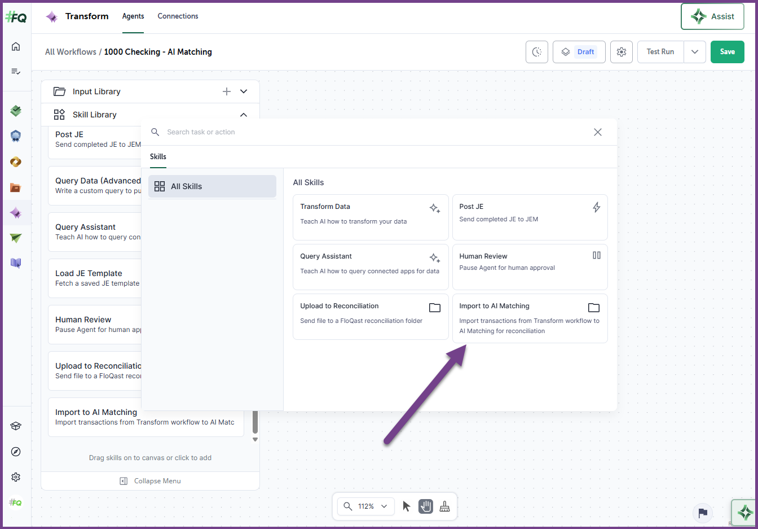758x529 pixels.
Task: Select the pointer cursor tool
Action: [407, 506]
